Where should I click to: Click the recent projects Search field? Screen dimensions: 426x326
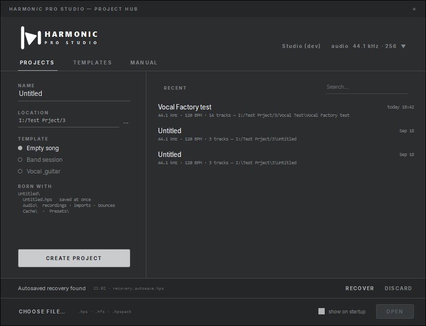pos(366,87)
